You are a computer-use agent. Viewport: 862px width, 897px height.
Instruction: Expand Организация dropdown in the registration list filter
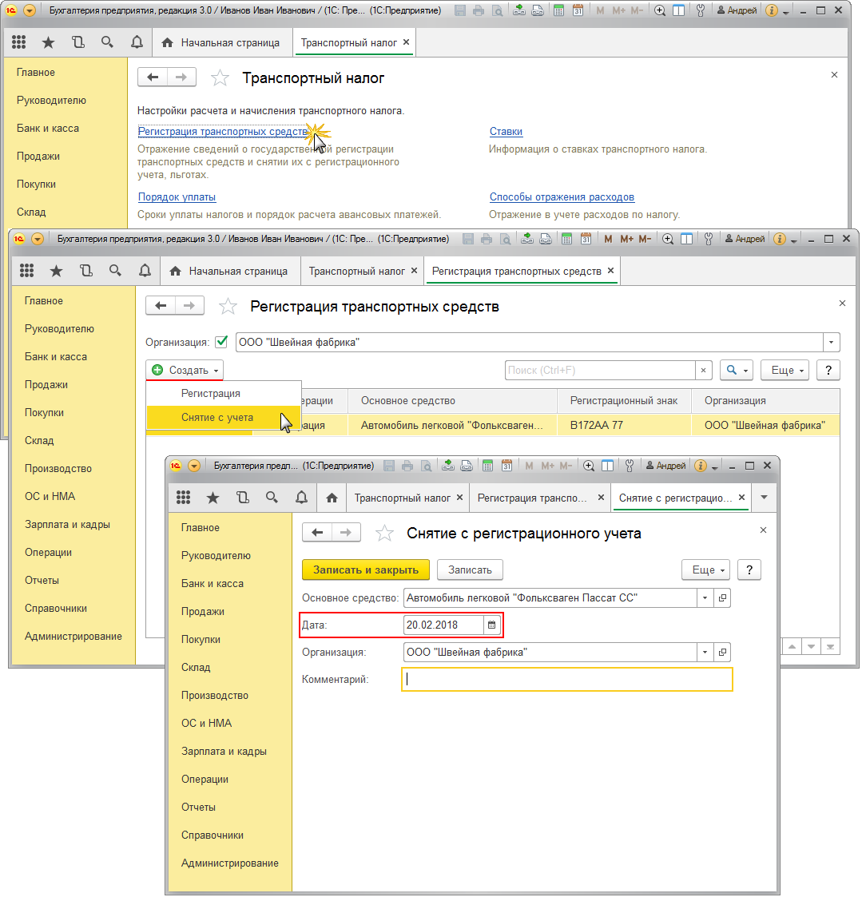pos(832,342)
